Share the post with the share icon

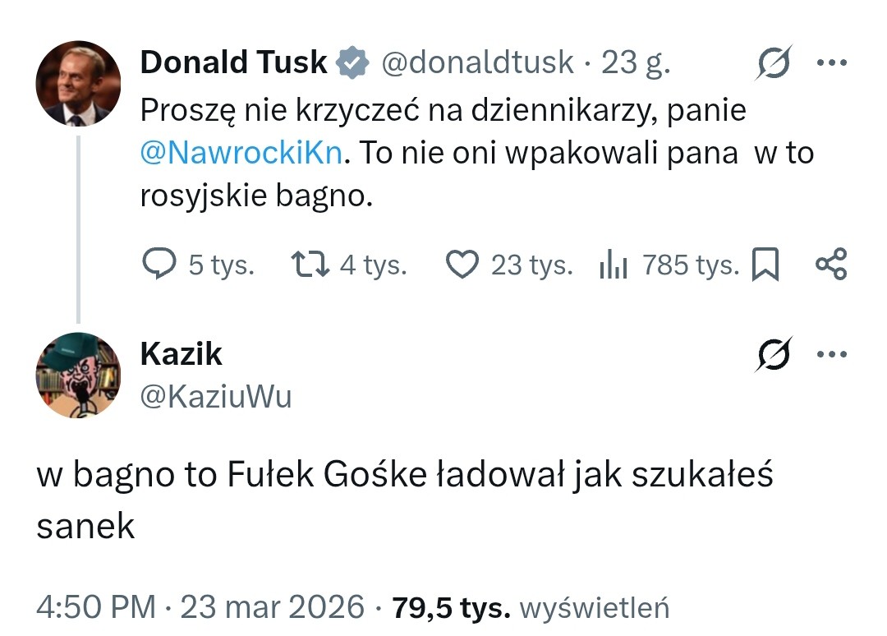[x=832, y=264]
